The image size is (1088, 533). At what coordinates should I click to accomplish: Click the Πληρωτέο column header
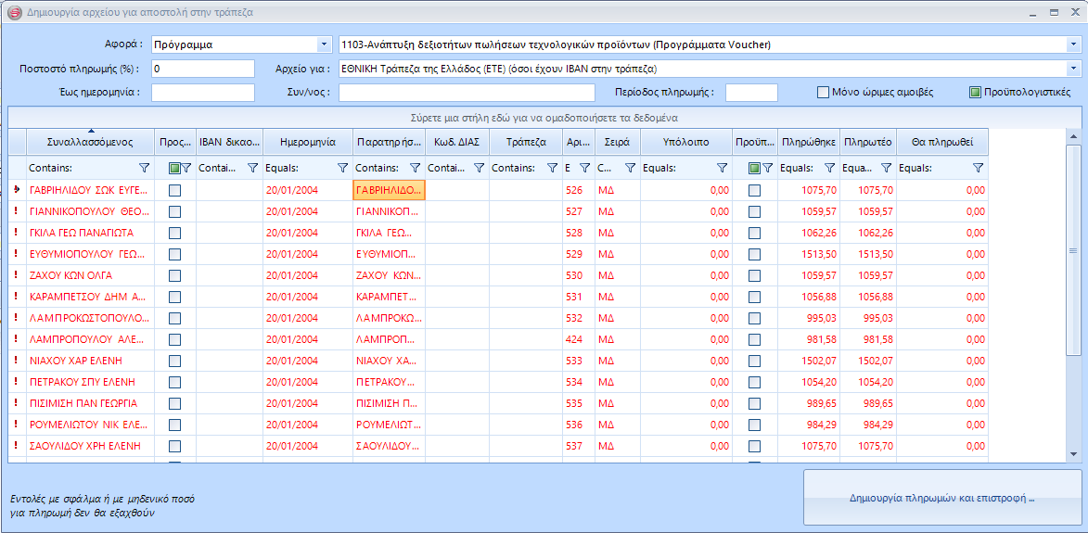point(867,143)
